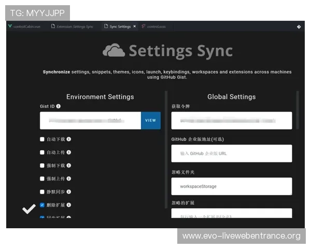Close the Sync Settings tab

tap(135, 26)
